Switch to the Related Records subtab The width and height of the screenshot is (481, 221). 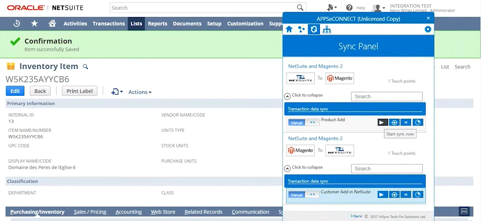coord(203,212)
